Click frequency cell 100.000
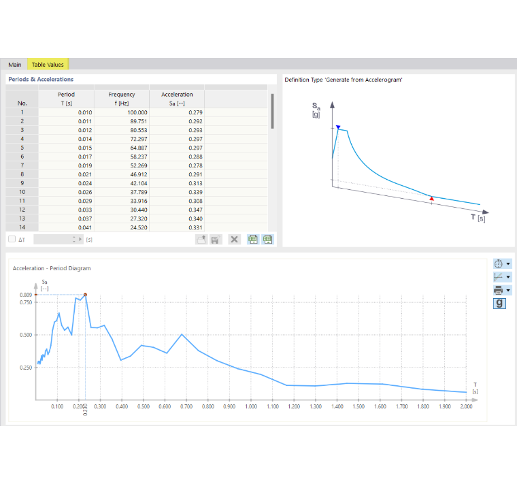517x484 pixels. (x=122, y=112)
